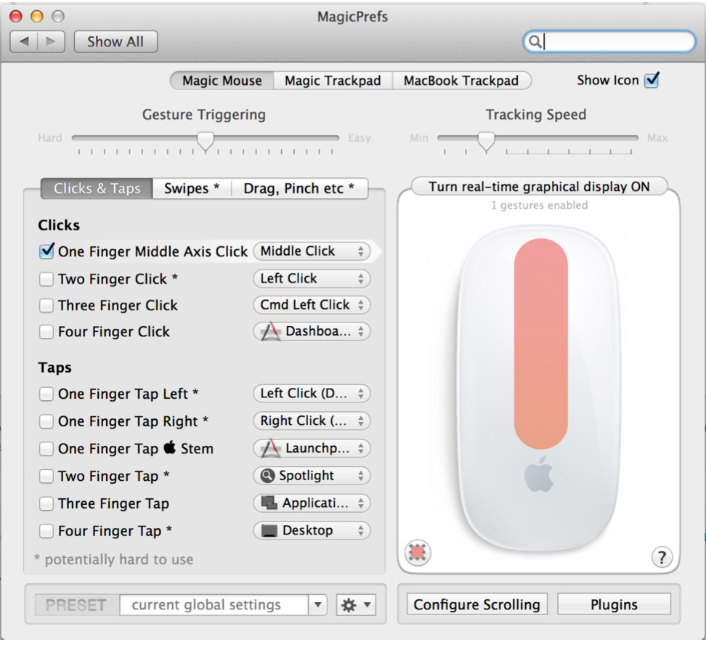Click the '1 gestures enabled' text
Image resolution: width=706 pixels, height=645 pixels.
[539, 206]
